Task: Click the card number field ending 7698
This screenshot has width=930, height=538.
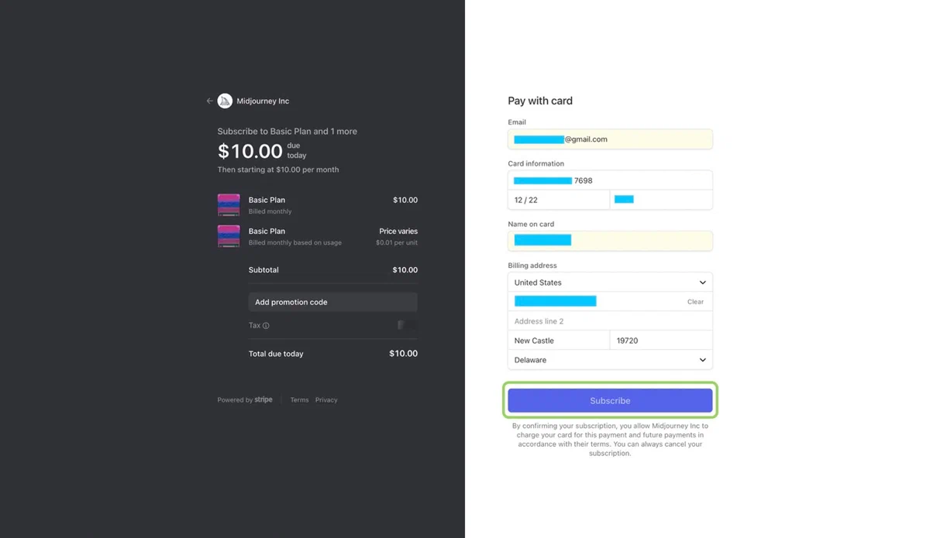Action: [x=610, y=180]
